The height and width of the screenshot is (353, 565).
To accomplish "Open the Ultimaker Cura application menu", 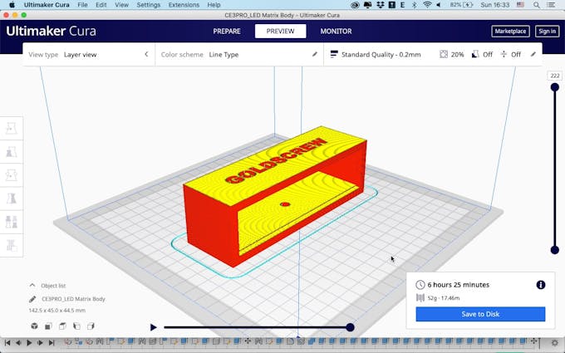I will pyautogui.click(x=47, y=5).
